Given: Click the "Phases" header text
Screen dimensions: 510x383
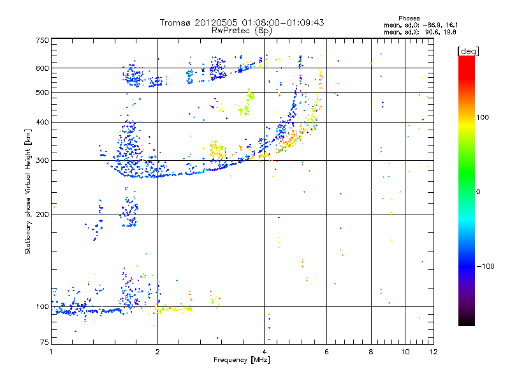Looking at the screenshot, I should point(409,19).
